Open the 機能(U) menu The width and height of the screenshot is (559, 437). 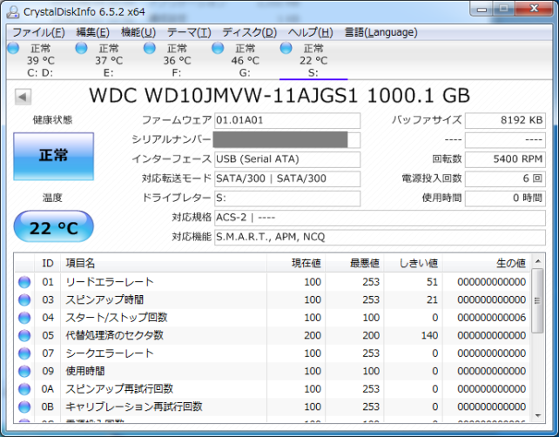coord(138,32)
